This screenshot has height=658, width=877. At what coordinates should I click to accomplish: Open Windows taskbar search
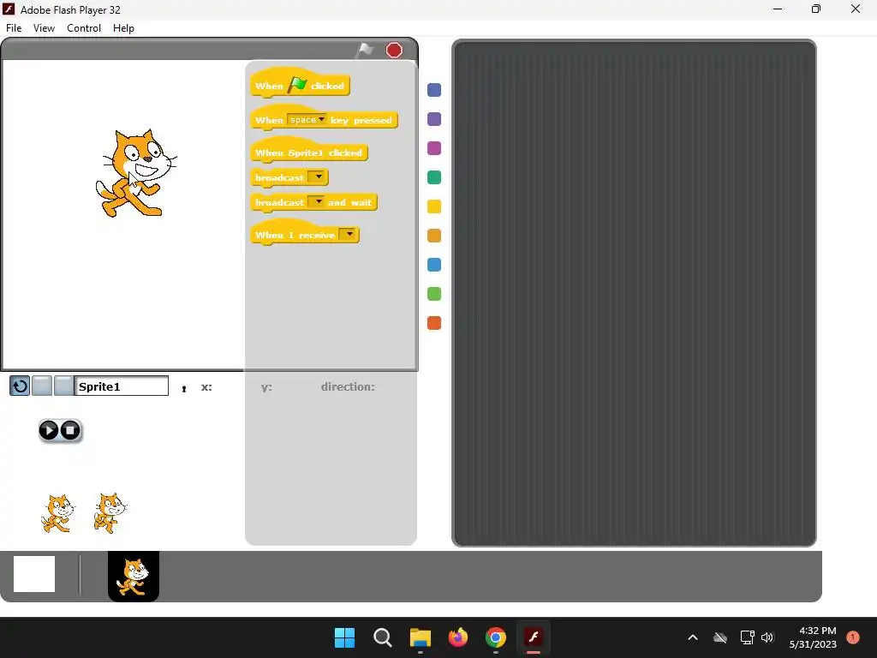coord(383,637)
